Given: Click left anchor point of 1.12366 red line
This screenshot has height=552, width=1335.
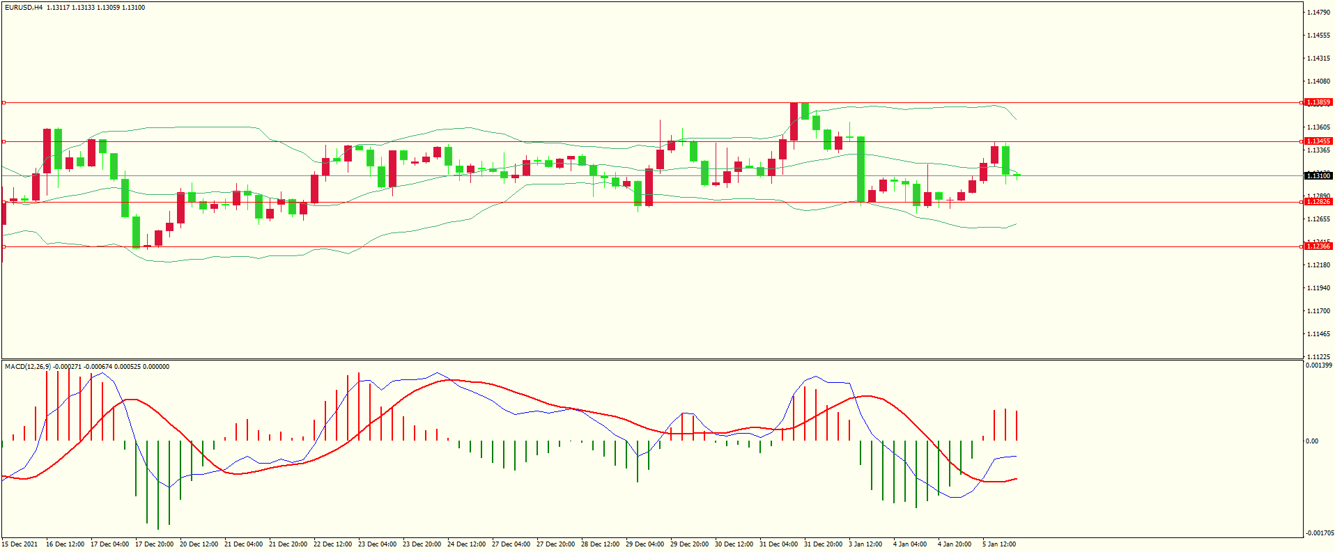Looking at the screenshot, I should 4,246.
